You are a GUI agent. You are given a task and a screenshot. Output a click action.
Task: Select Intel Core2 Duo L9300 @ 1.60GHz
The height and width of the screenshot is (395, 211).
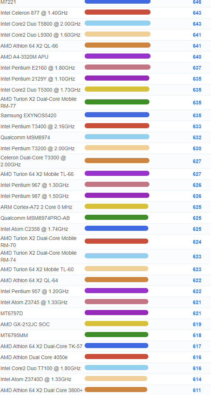[x=40, y=35]
